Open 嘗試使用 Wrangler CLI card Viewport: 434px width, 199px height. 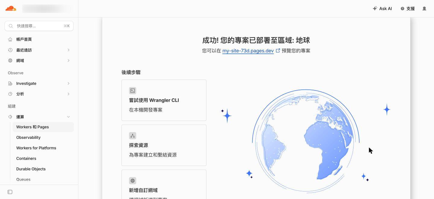(164, 100)
